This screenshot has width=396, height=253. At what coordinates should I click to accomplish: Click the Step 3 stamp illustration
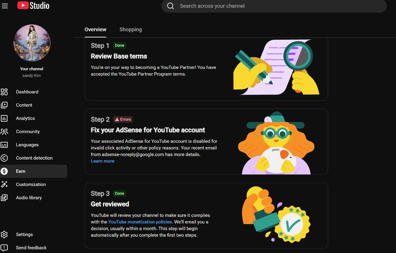point(276,214)
